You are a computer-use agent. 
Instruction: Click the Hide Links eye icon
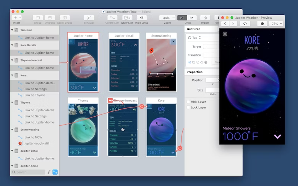[142, 18]
